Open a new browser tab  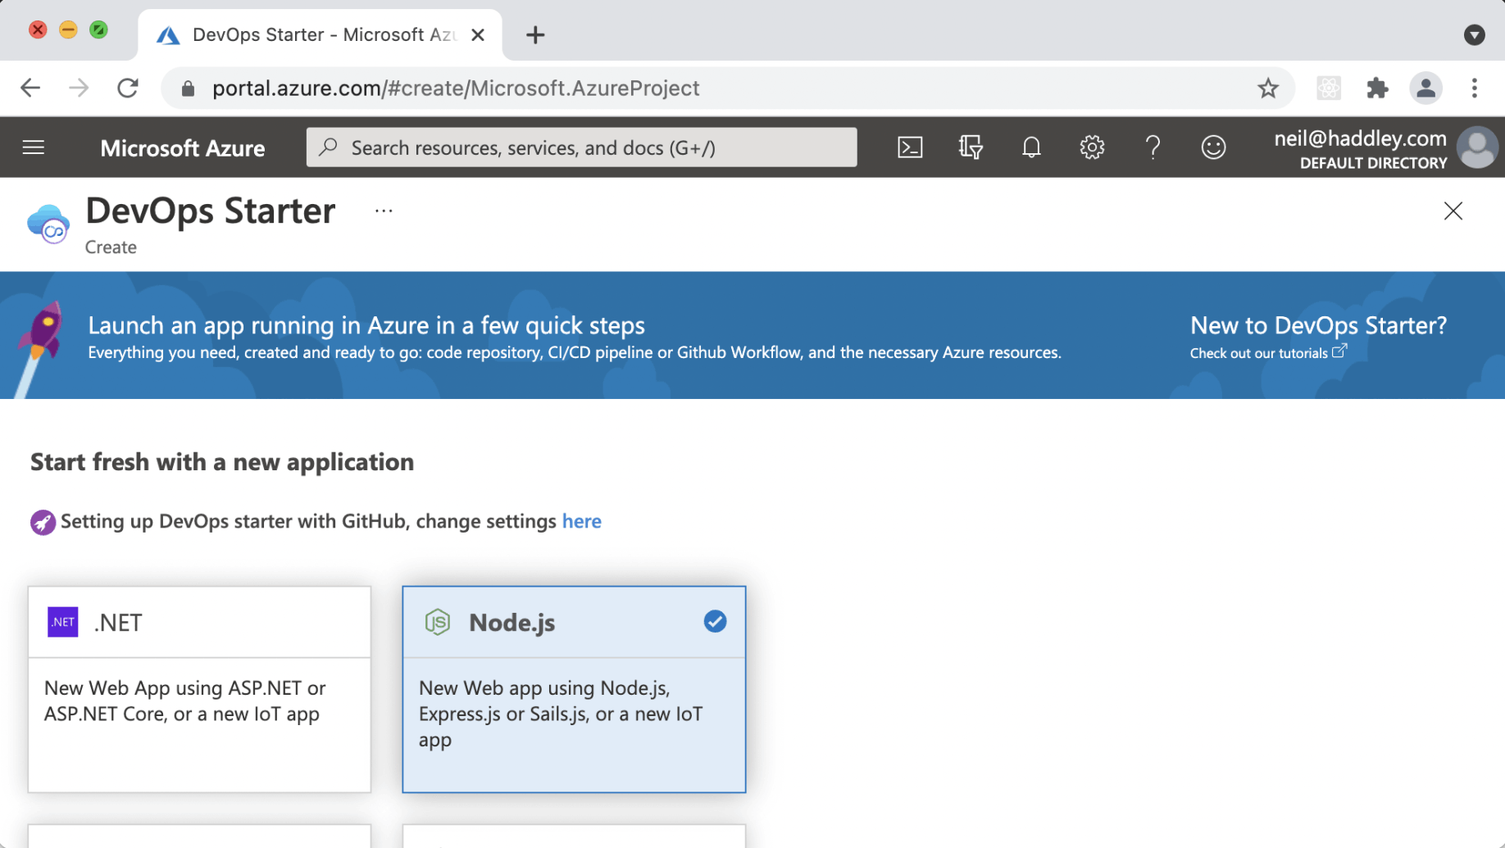pyautogui.click(x=535, y=35)
